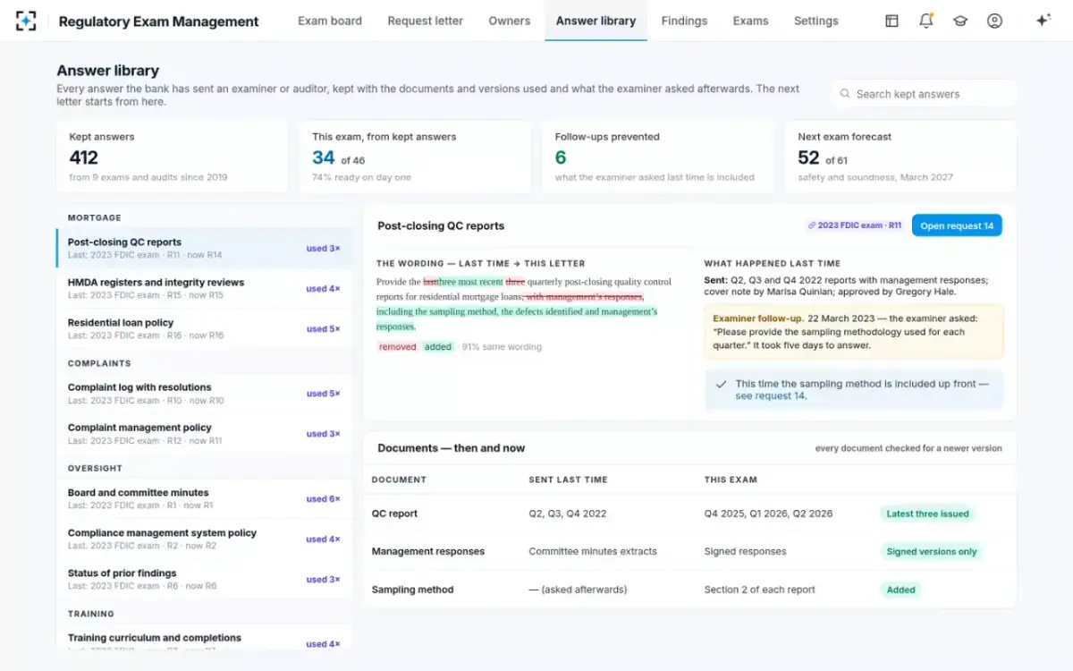Click the 'Sampling method' document cell
Image resolution: width=1073 pixels, height=671 pixels.
[412, 590]
